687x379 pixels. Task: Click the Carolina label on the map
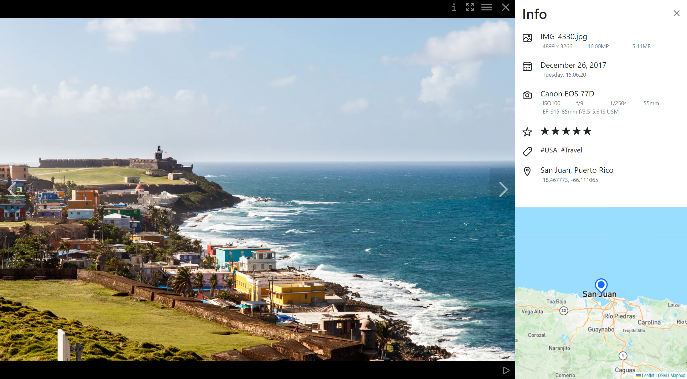point(649,322)
